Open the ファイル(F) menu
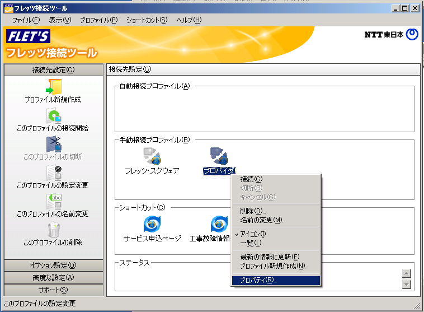 tap(26, 20)
